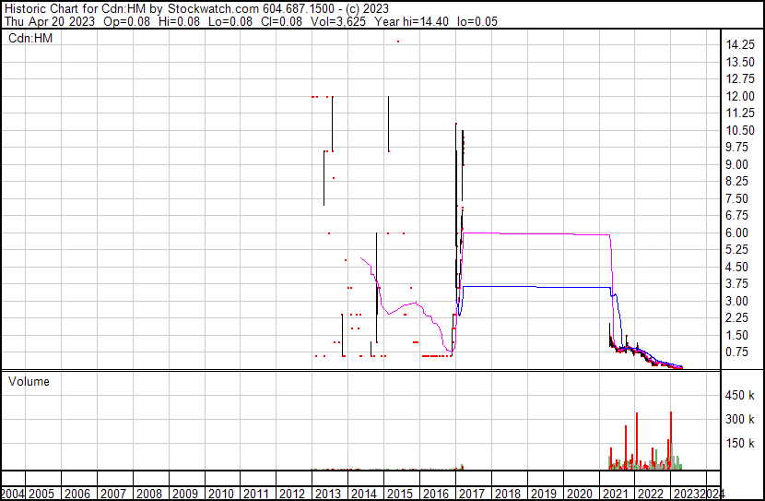Select the 2021 year marker on time axis
This screenshot has height=501, width=765.
point(615,494)
